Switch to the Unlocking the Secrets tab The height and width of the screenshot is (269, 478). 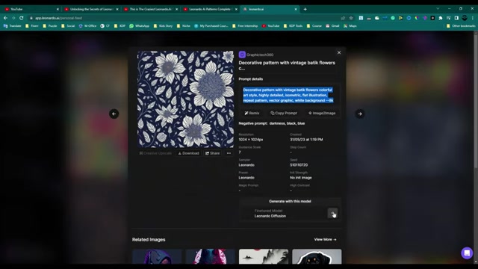tap(91, 9)
